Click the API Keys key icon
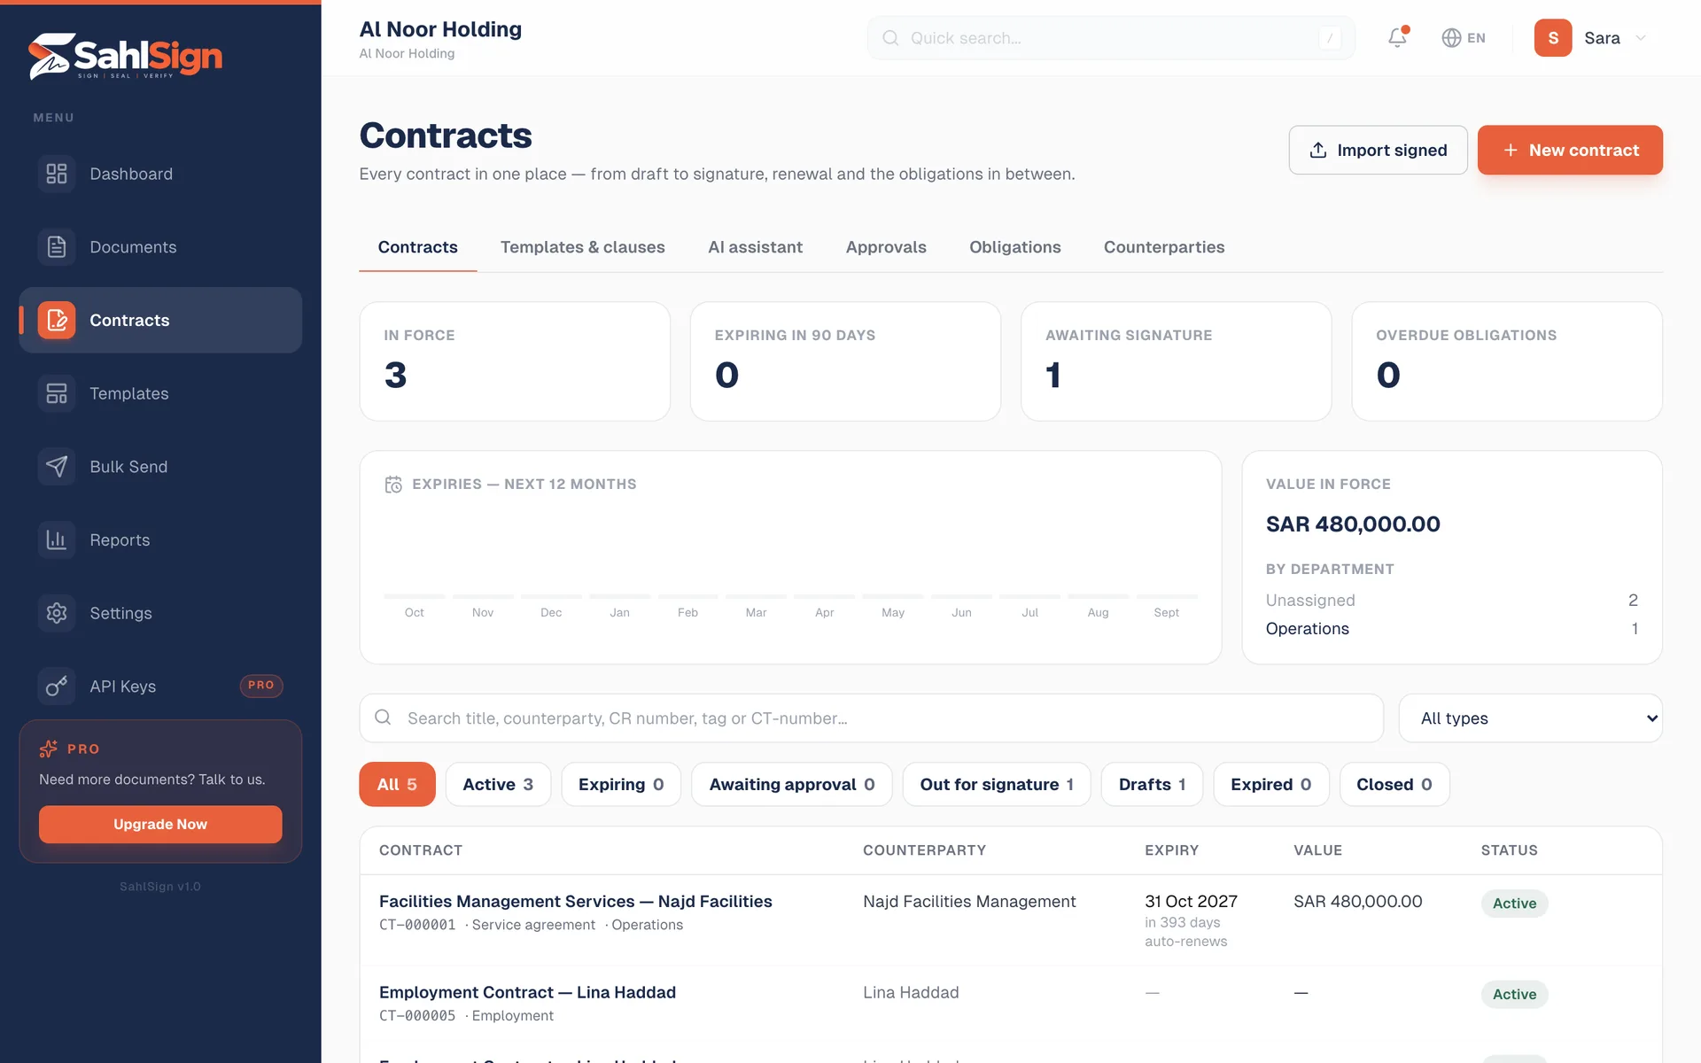Viewport: 1701px width, 1063px height. pos(57,687)
